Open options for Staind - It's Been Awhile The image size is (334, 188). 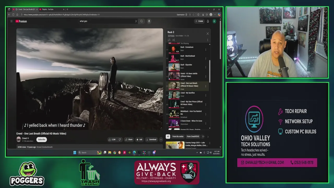tap(206, 77)
